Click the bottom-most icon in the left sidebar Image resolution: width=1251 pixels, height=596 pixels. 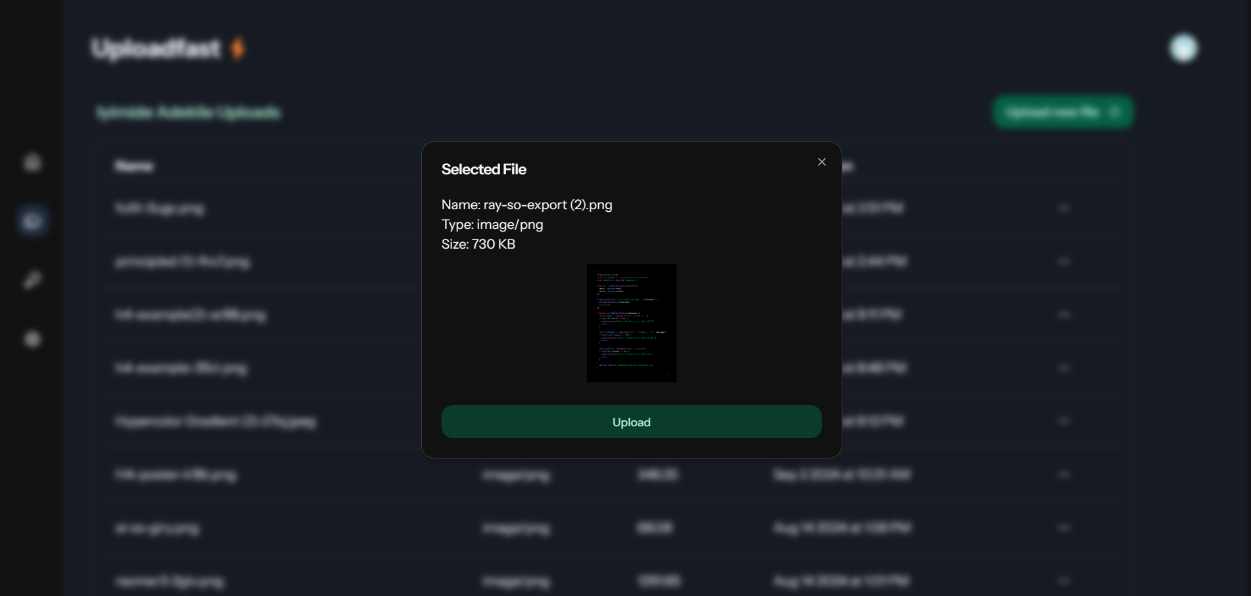(x=32, y=339)
